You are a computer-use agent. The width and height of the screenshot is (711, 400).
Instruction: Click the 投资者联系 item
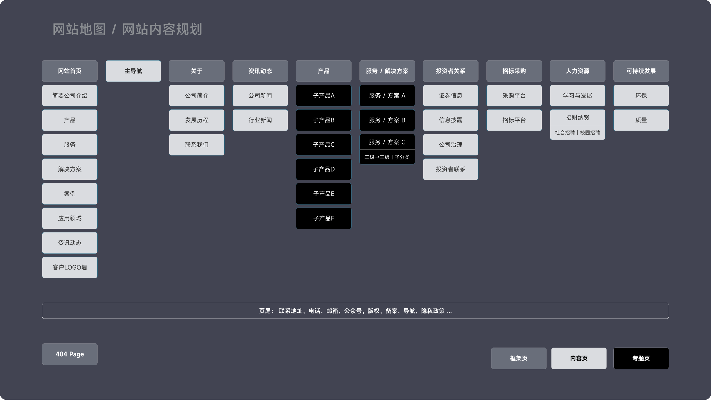click(451, 169)
